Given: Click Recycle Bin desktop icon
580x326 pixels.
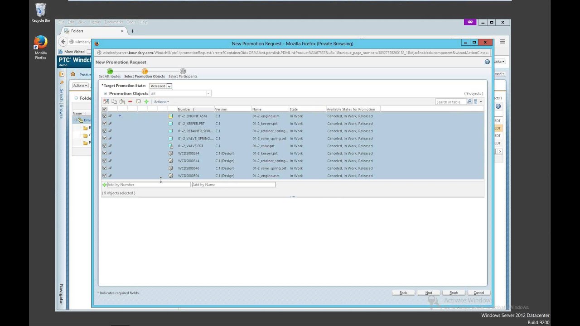Looking at the screenshot, I should click(x=40, y=13).
